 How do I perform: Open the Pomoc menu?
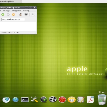tap(26, 11)
